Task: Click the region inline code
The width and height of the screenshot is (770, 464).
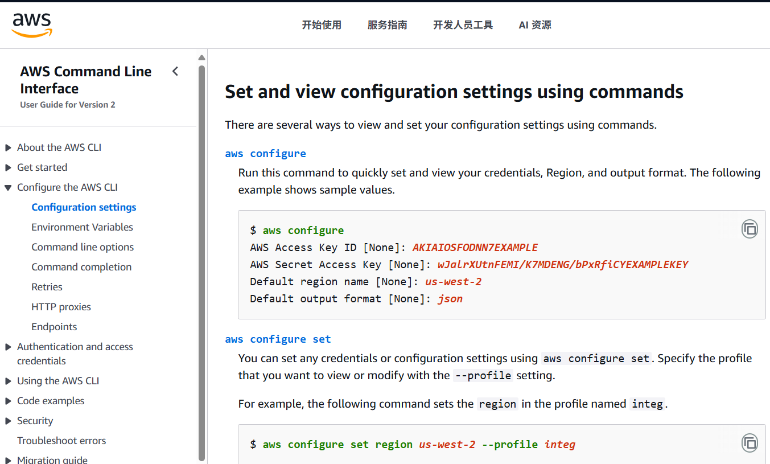Action: pyautogui.click(x=497, y=404)
